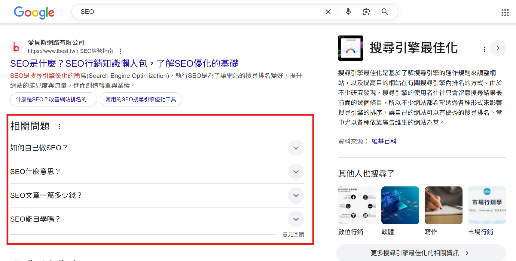Open the 維基百科 source link
The height and width of the screenshot is (261, 516).
coord(384,141)
